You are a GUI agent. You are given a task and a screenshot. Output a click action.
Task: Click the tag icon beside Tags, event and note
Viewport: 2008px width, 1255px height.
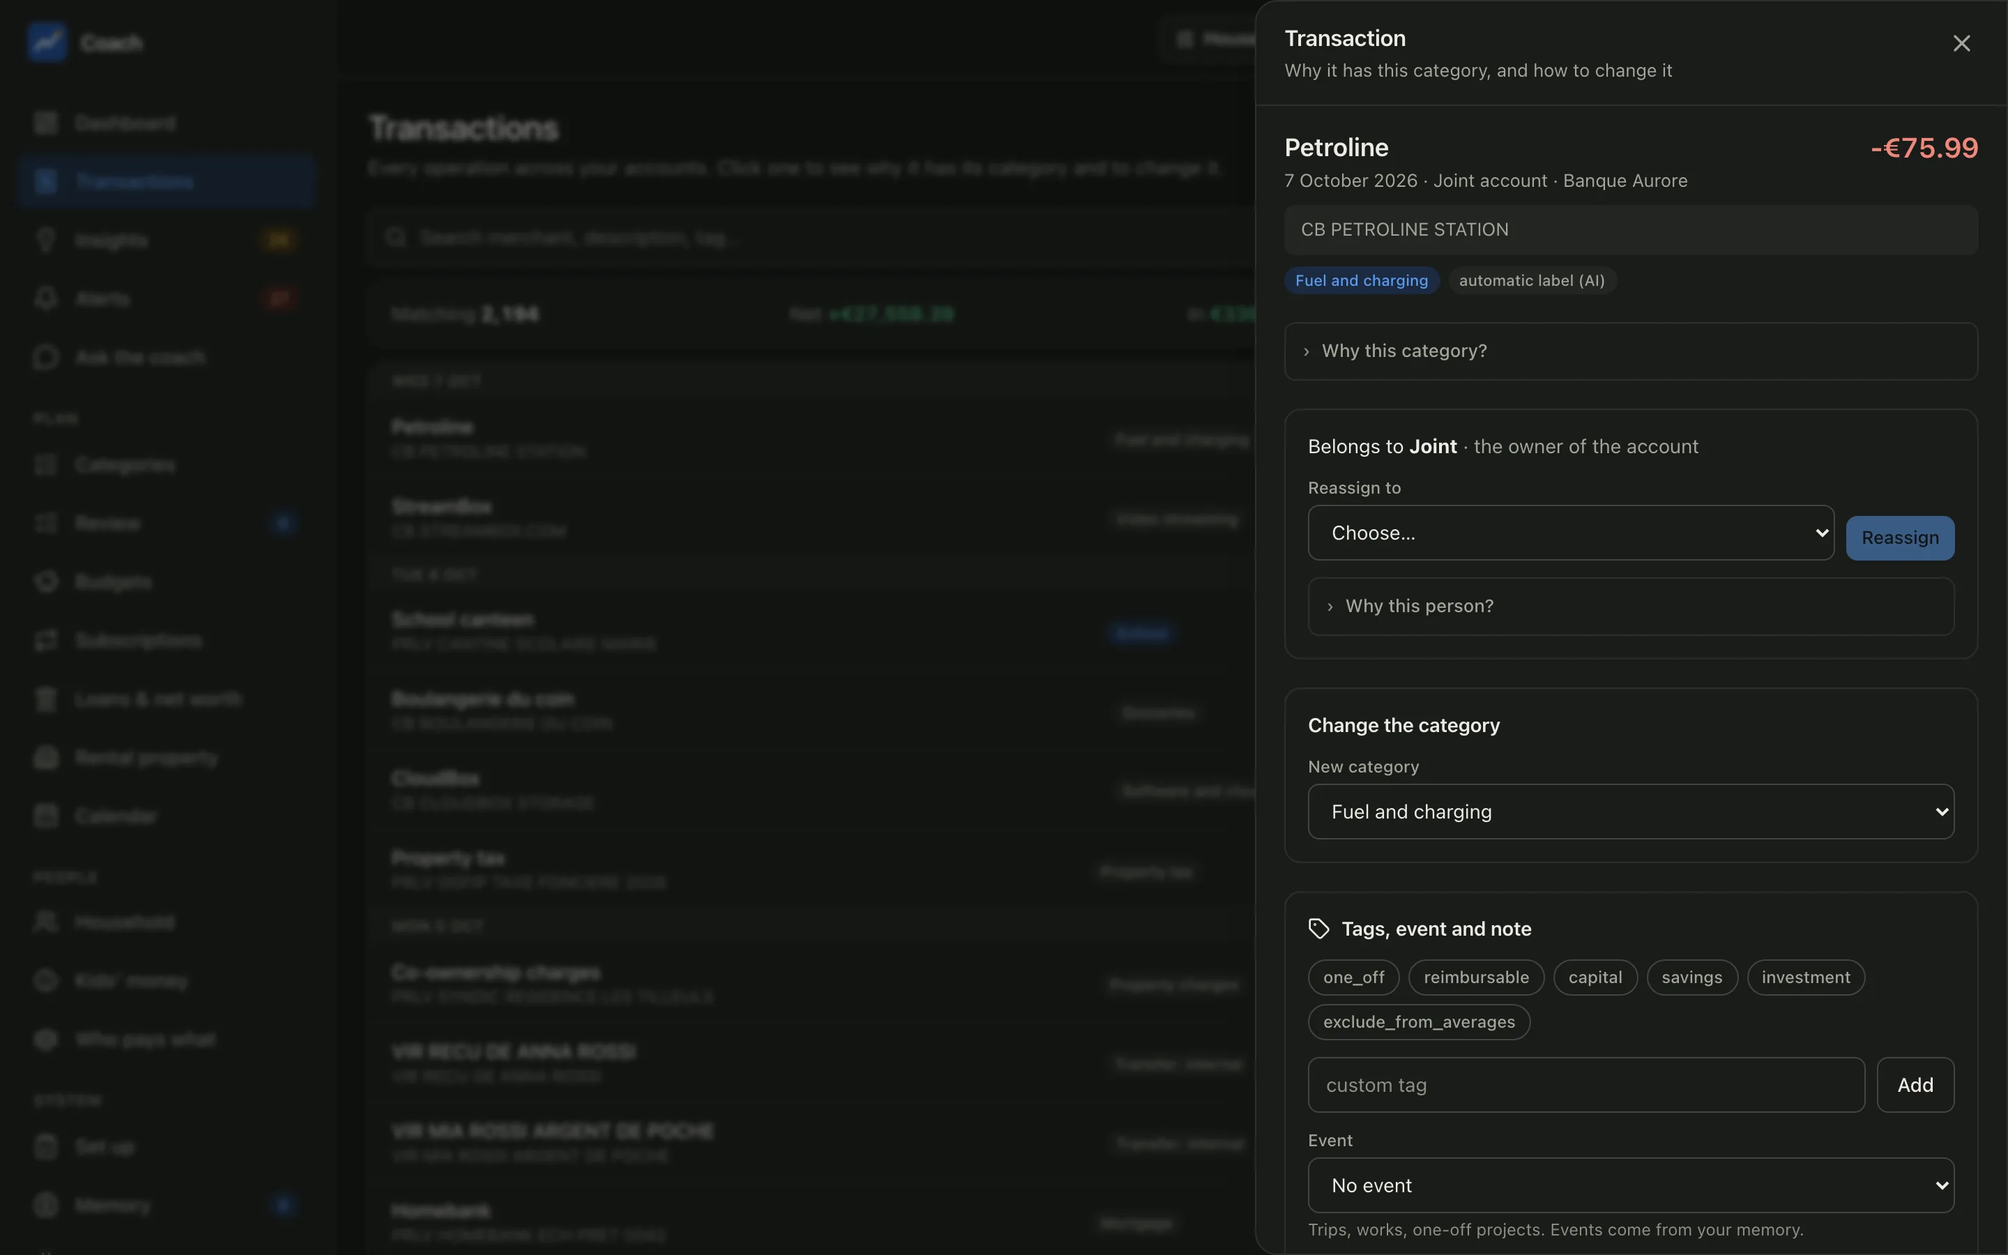point(1318,929)
